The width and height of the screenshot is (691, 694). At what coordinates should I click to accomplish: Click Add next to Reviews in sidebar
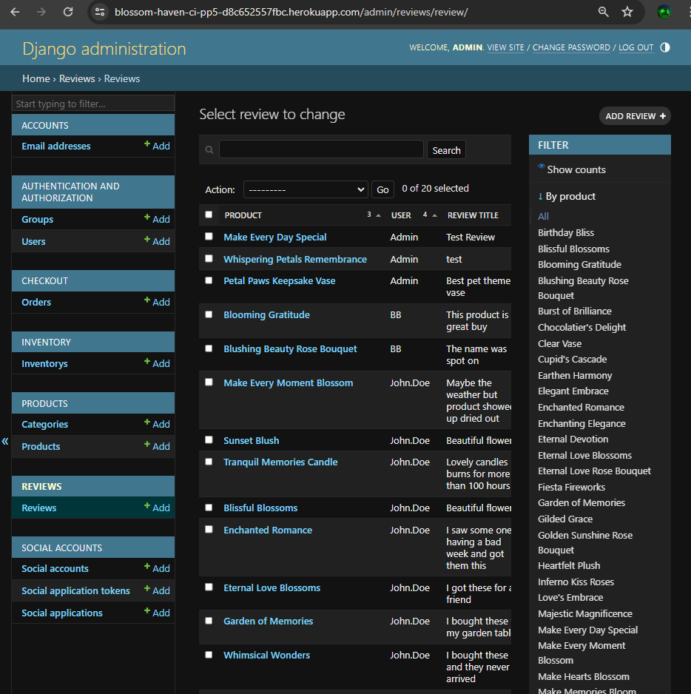tap(157, 508)
